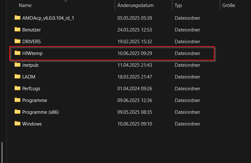Select the DRIVERS folder icon

17,41
